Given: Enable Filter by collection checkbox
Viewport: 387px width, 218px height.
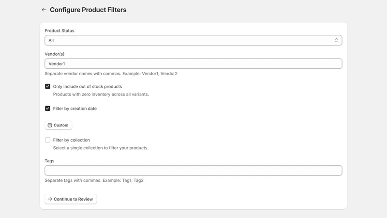Looking at the screenshot, I should [47, 140].
